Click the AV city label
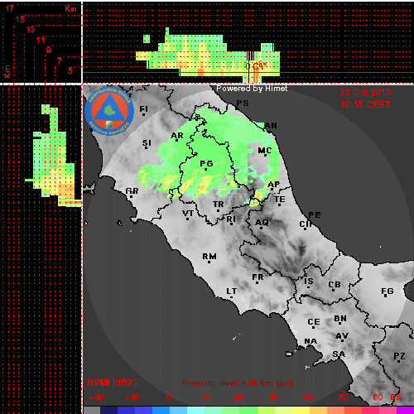Screen dimensions: 414x414 point(342,336)
